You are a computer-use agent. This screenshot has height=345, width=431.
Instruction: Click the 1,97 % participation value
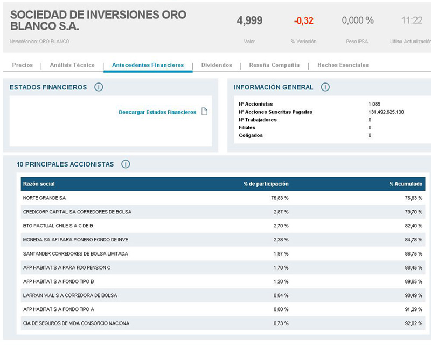click(x=281, y=254)
